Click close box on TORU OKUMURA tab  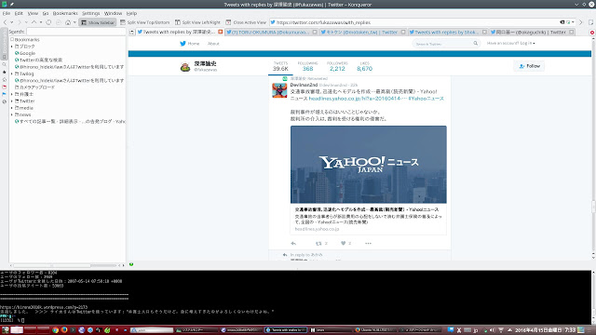click(x=315, y=32)
